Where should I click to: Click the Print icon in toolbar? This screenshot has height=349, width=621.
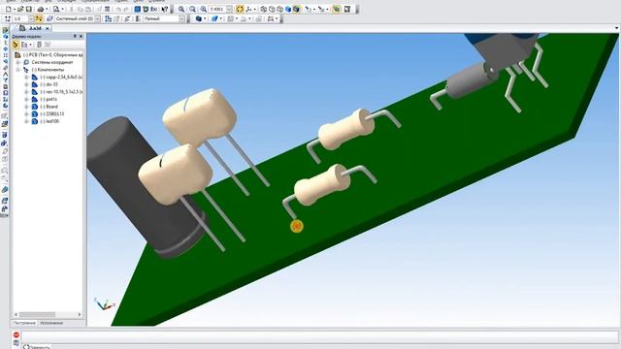pos(40,9)
